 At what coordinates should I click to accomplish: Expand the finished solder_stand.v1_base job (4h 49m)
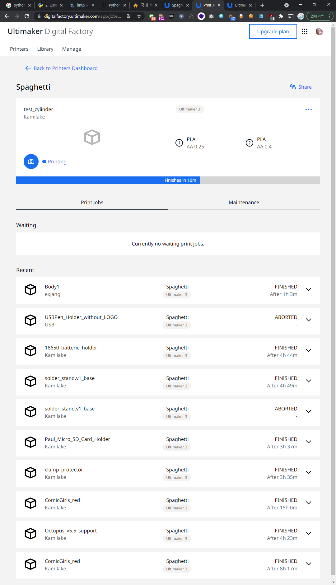pyautogui.click(x=309, y=381)
